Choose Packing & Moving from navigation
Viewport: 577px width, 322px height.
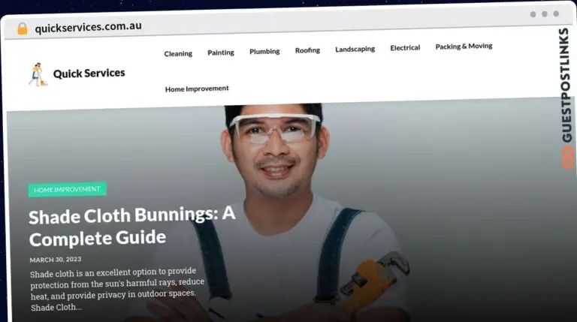point(464,46)
